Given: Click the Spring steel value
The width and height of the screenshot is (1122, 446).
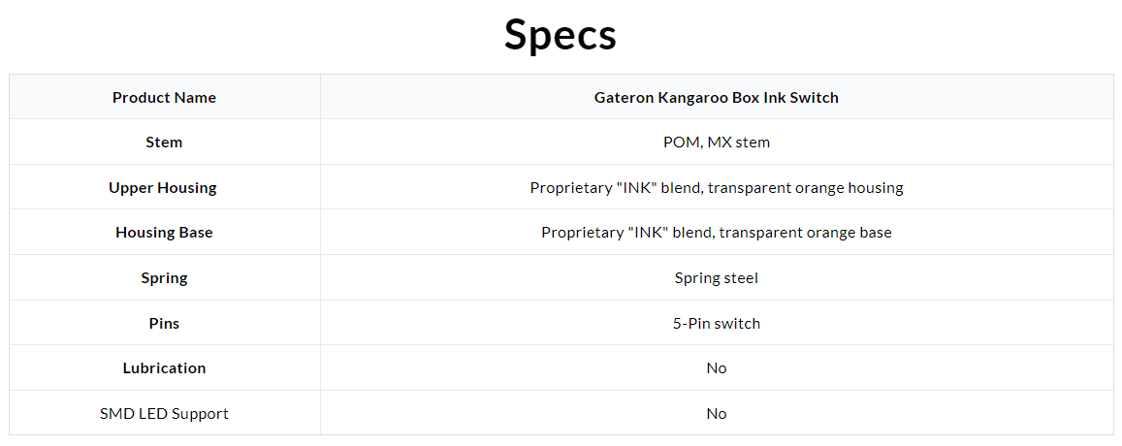Looking at the screenshot, I should [717, 277].
